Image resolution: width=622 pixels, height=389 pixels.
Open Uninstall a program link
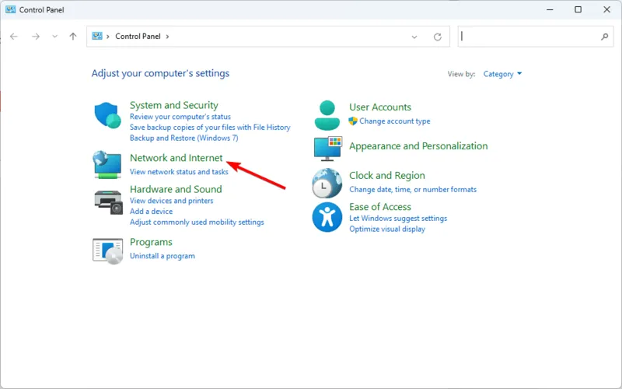(x=162, y=256)
